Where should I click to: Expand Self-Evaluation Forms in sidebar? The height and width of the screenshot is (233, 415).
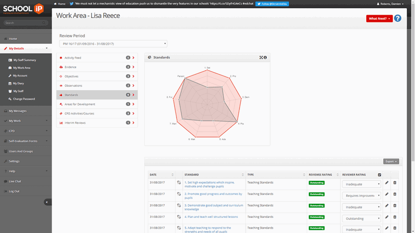click(26, 141)
